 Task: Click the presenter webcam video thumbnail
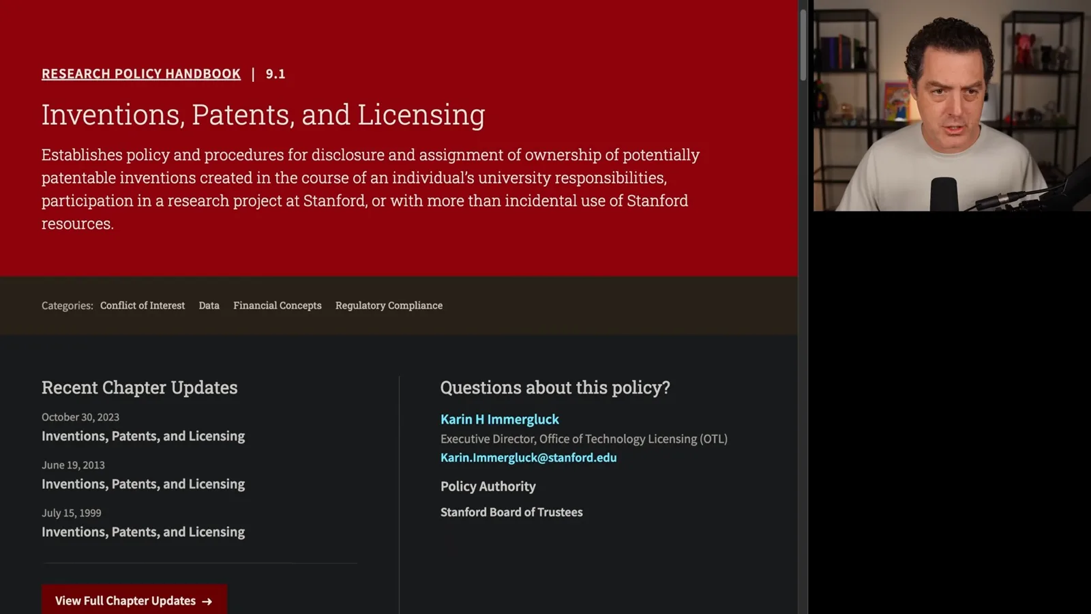pyautogui.click(x=952, y=106)
